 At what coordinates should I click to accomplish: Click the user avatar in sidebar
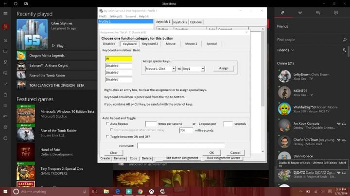pyautogui.click(x=5, y=27)
